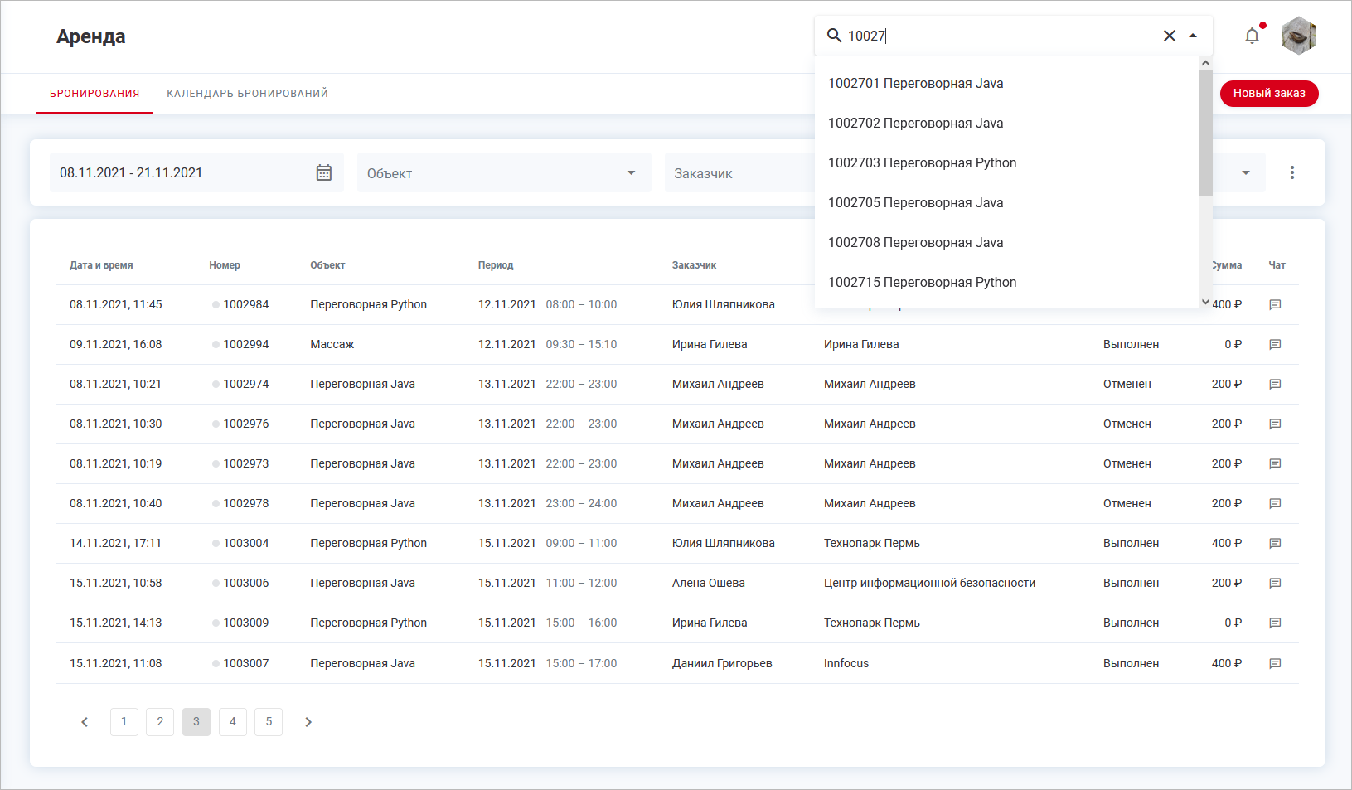Go to page 2
This screenshot has width=1352, height=790.
point(160,722)
